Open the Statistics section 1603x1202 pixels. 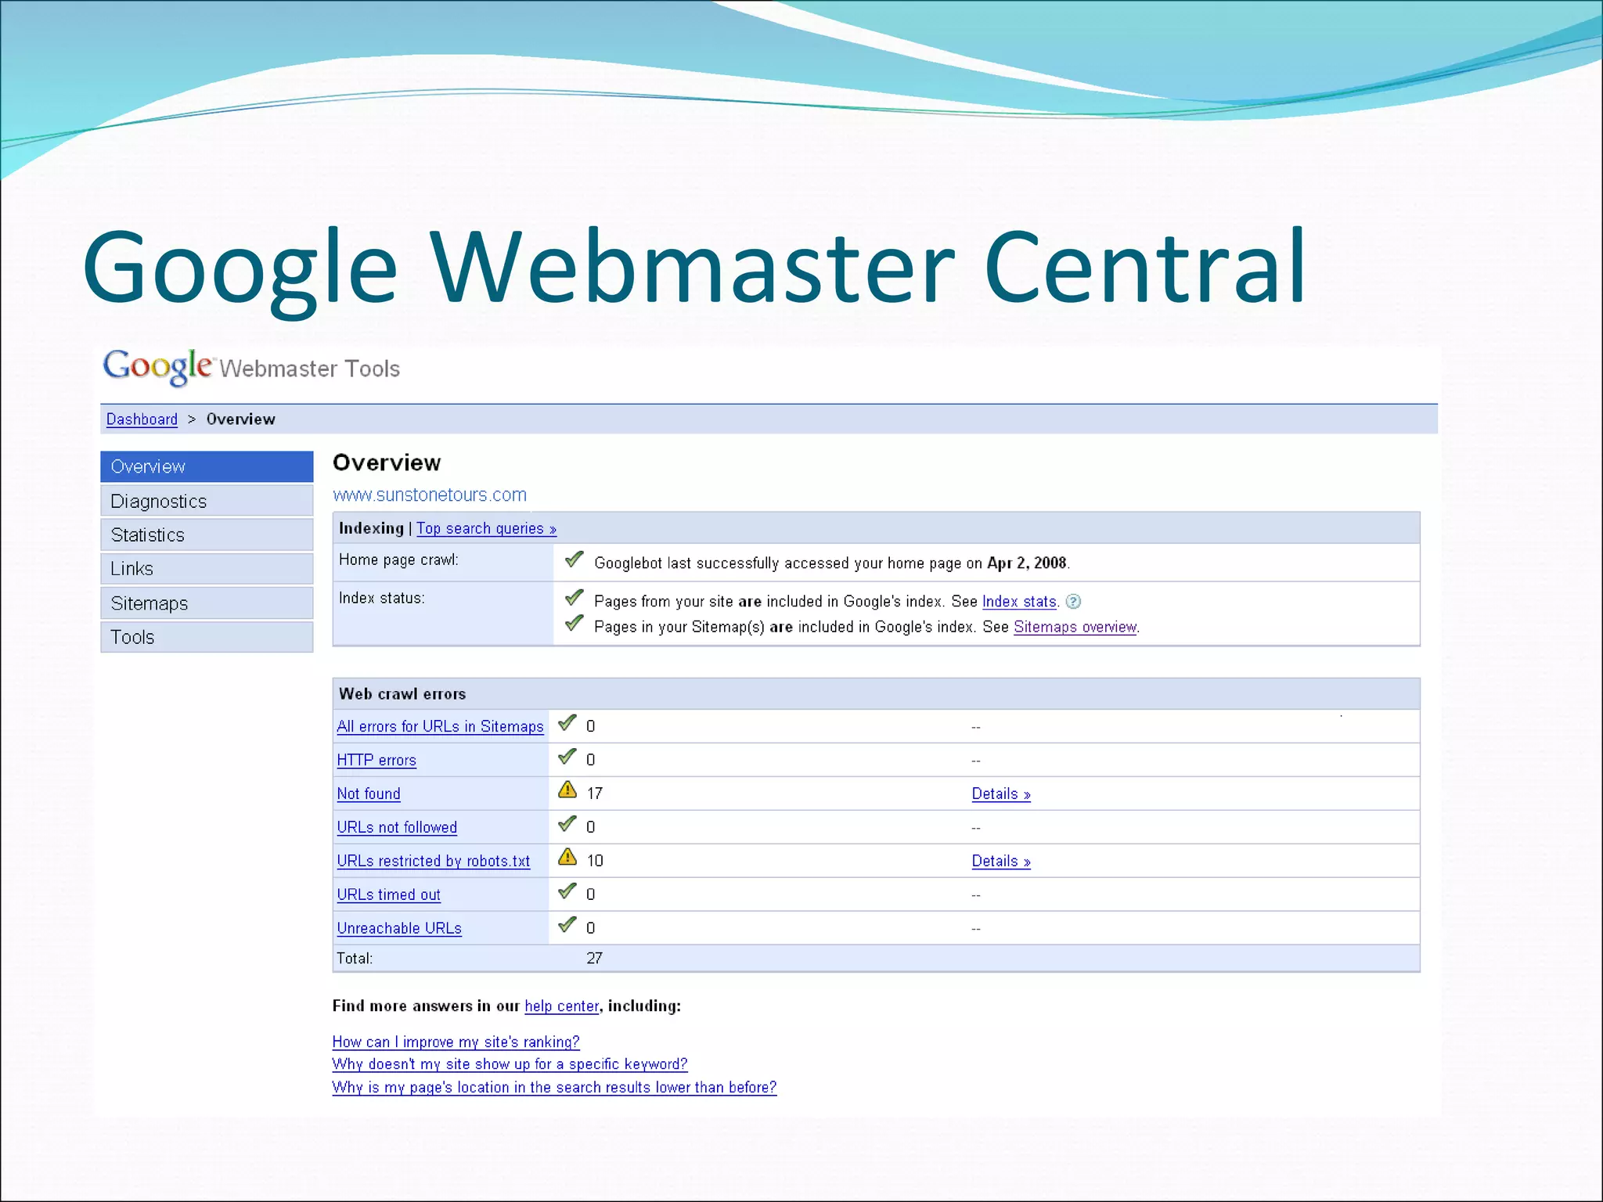coord(207,535)
